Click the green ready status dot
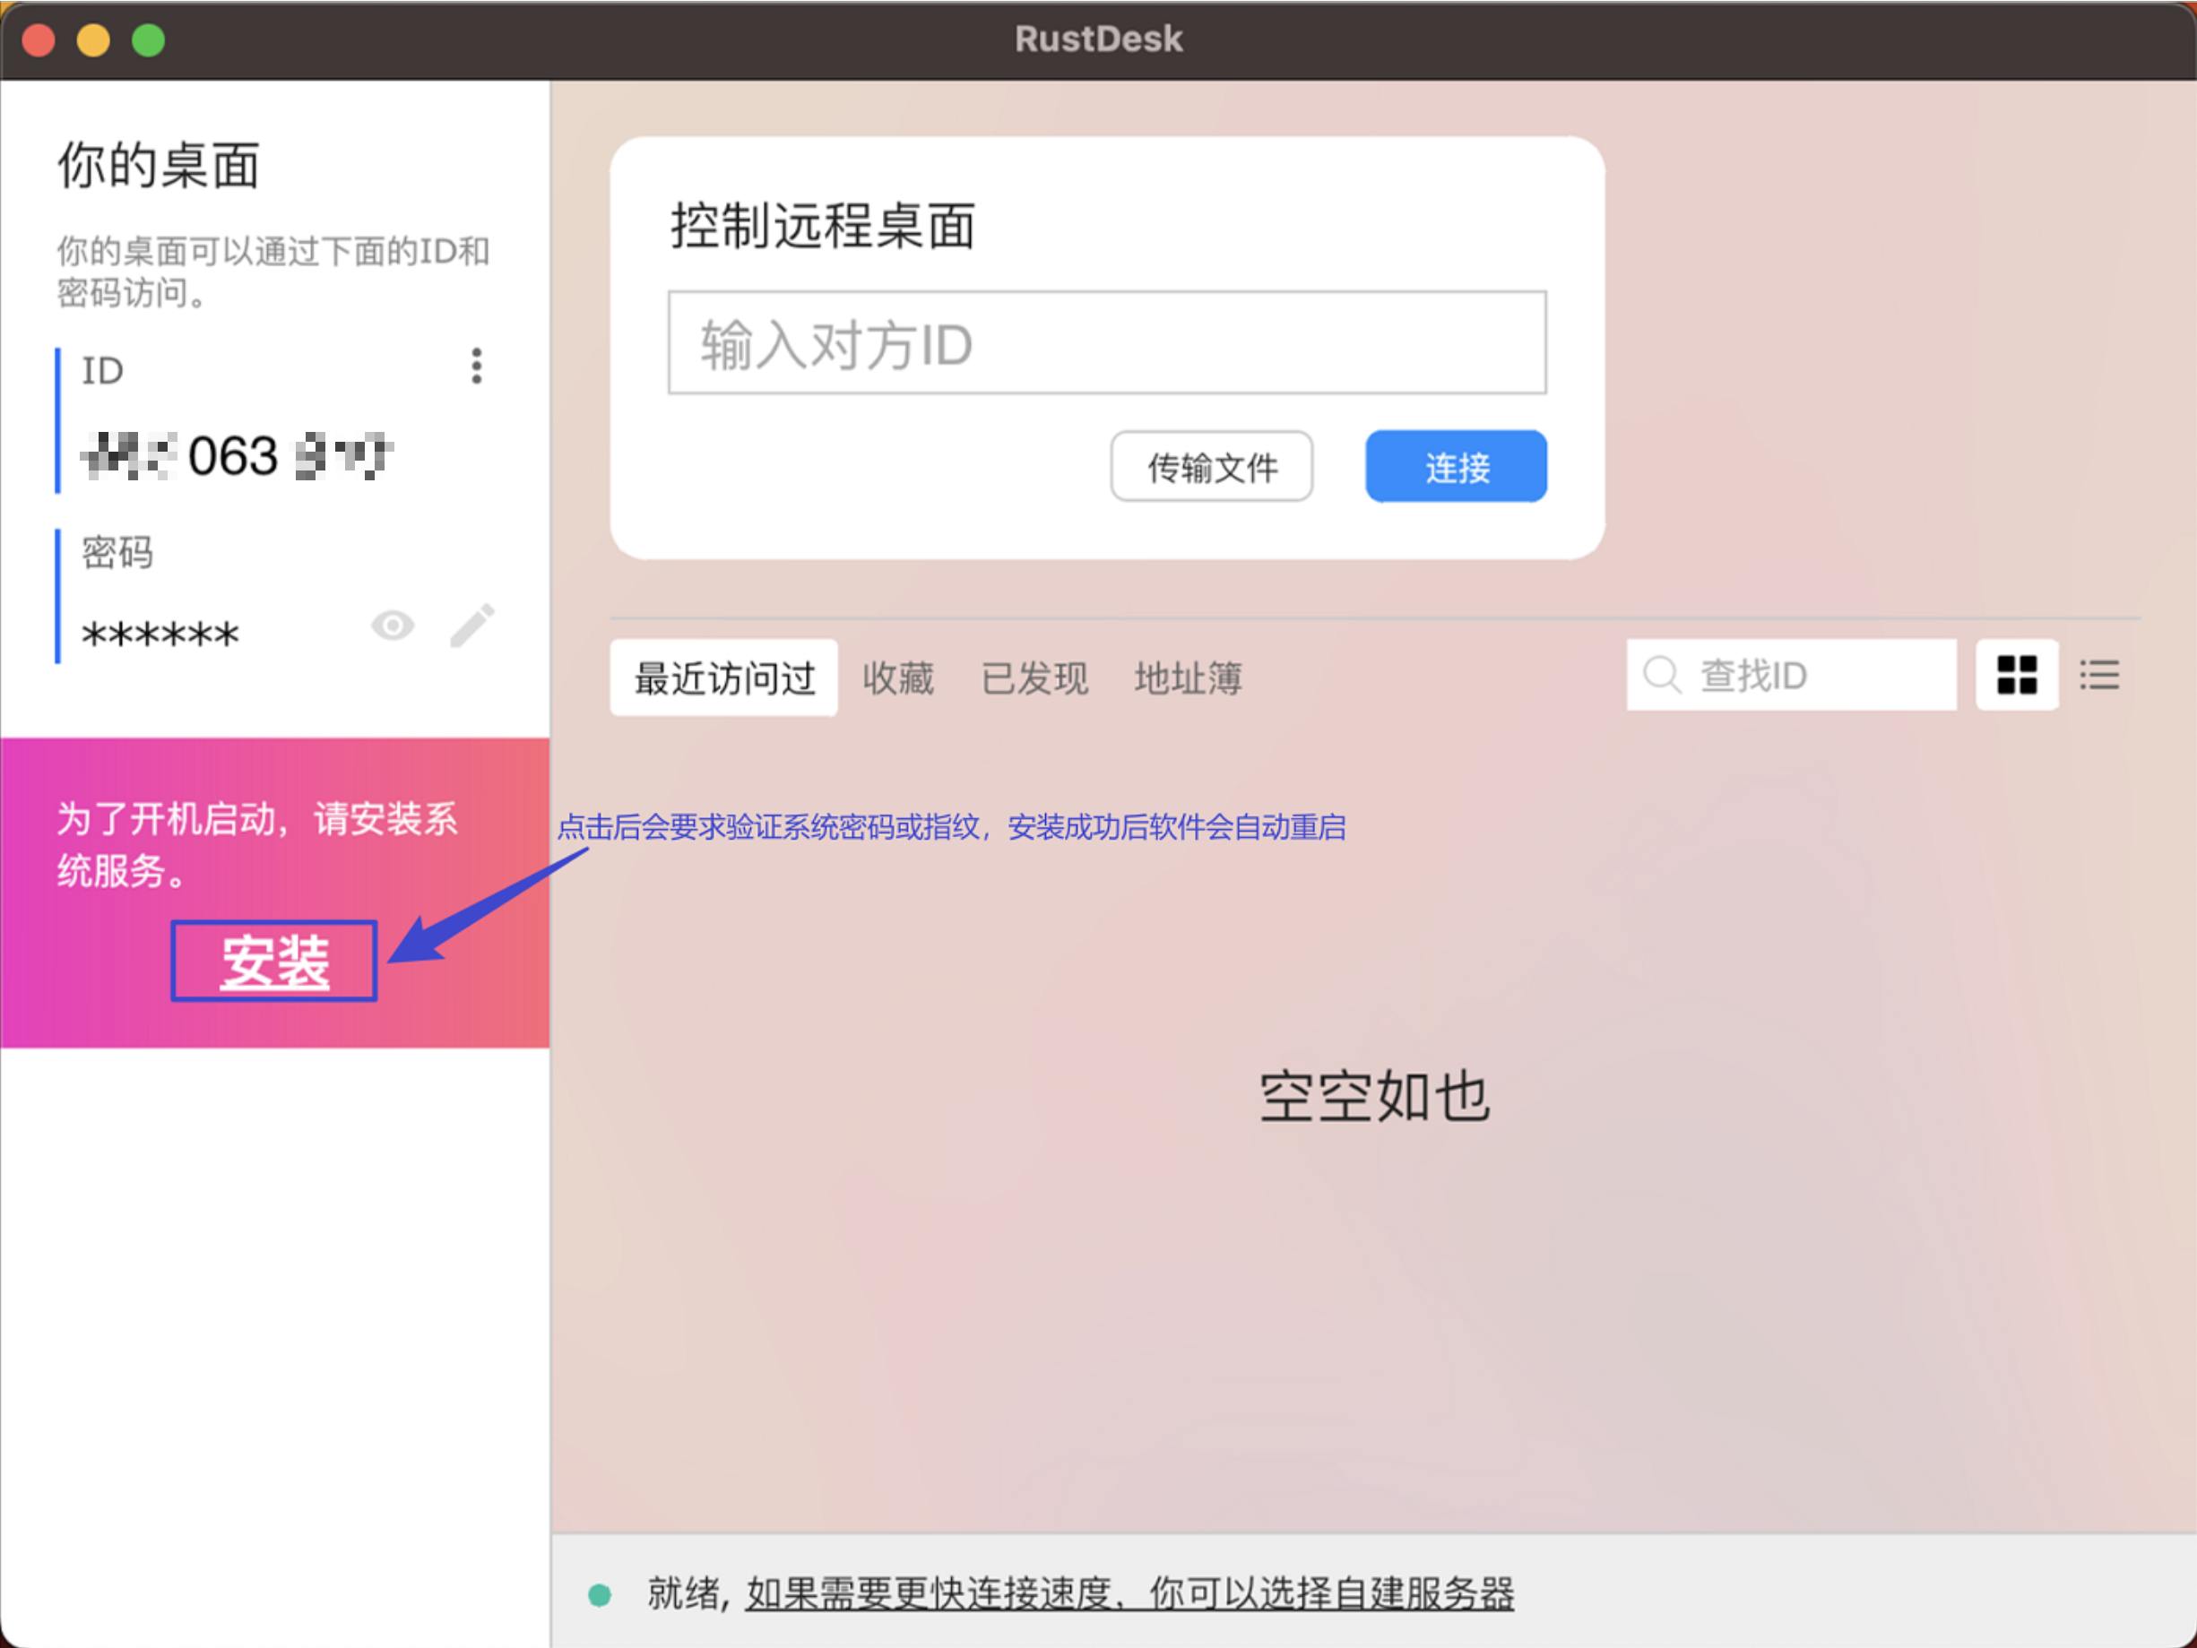 (x=599, y=1595)
